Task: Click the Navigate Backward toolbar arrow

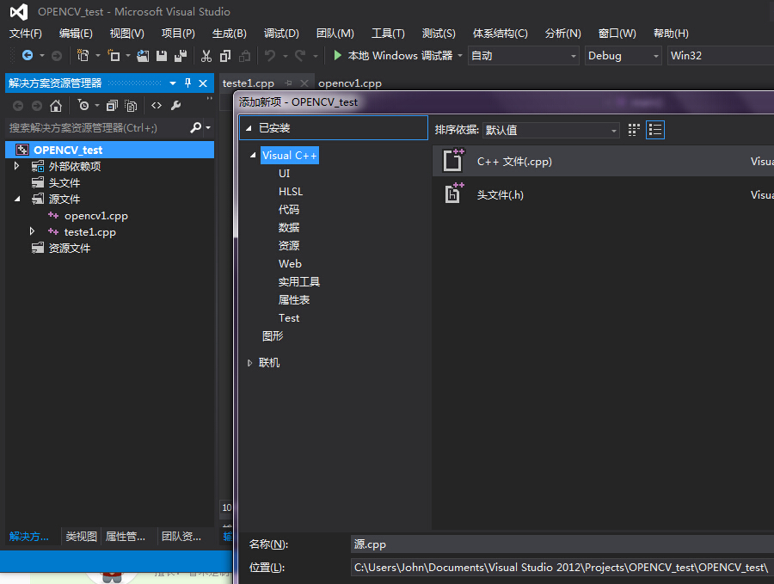Action: 28,55
